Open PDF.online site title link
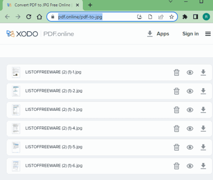This screenshot has height=180, width=213. coord(59,34)
